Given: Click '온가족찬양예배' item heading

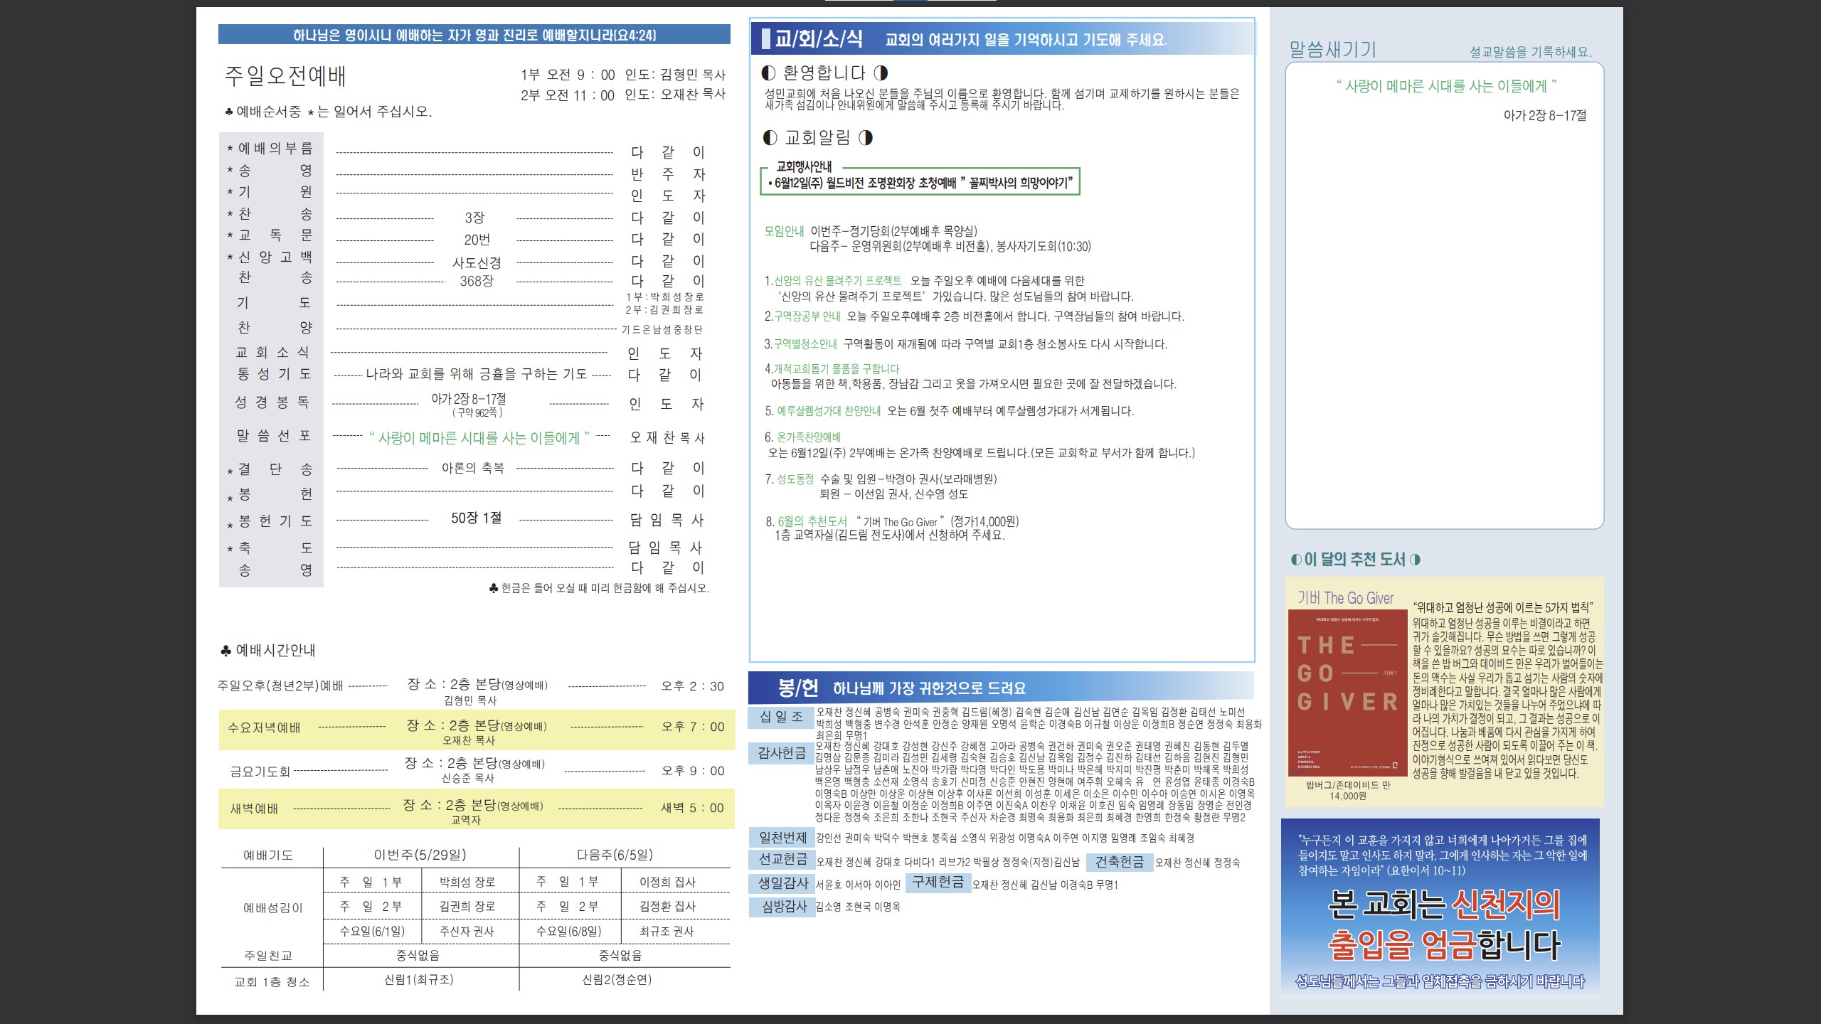Looking at the screenshot, I should point(809,437).
